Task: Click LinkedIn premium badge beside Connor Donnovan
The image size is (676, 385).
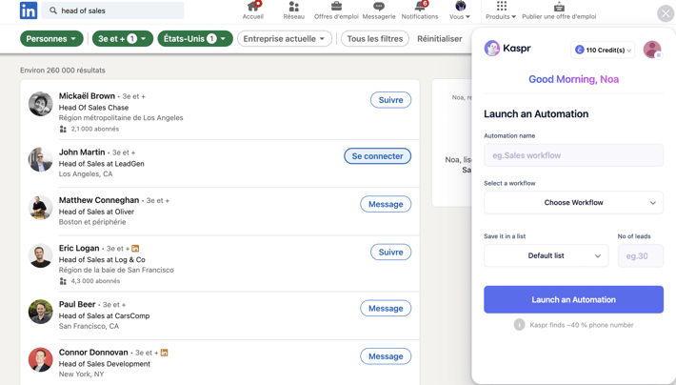Action: pos(165,353)
